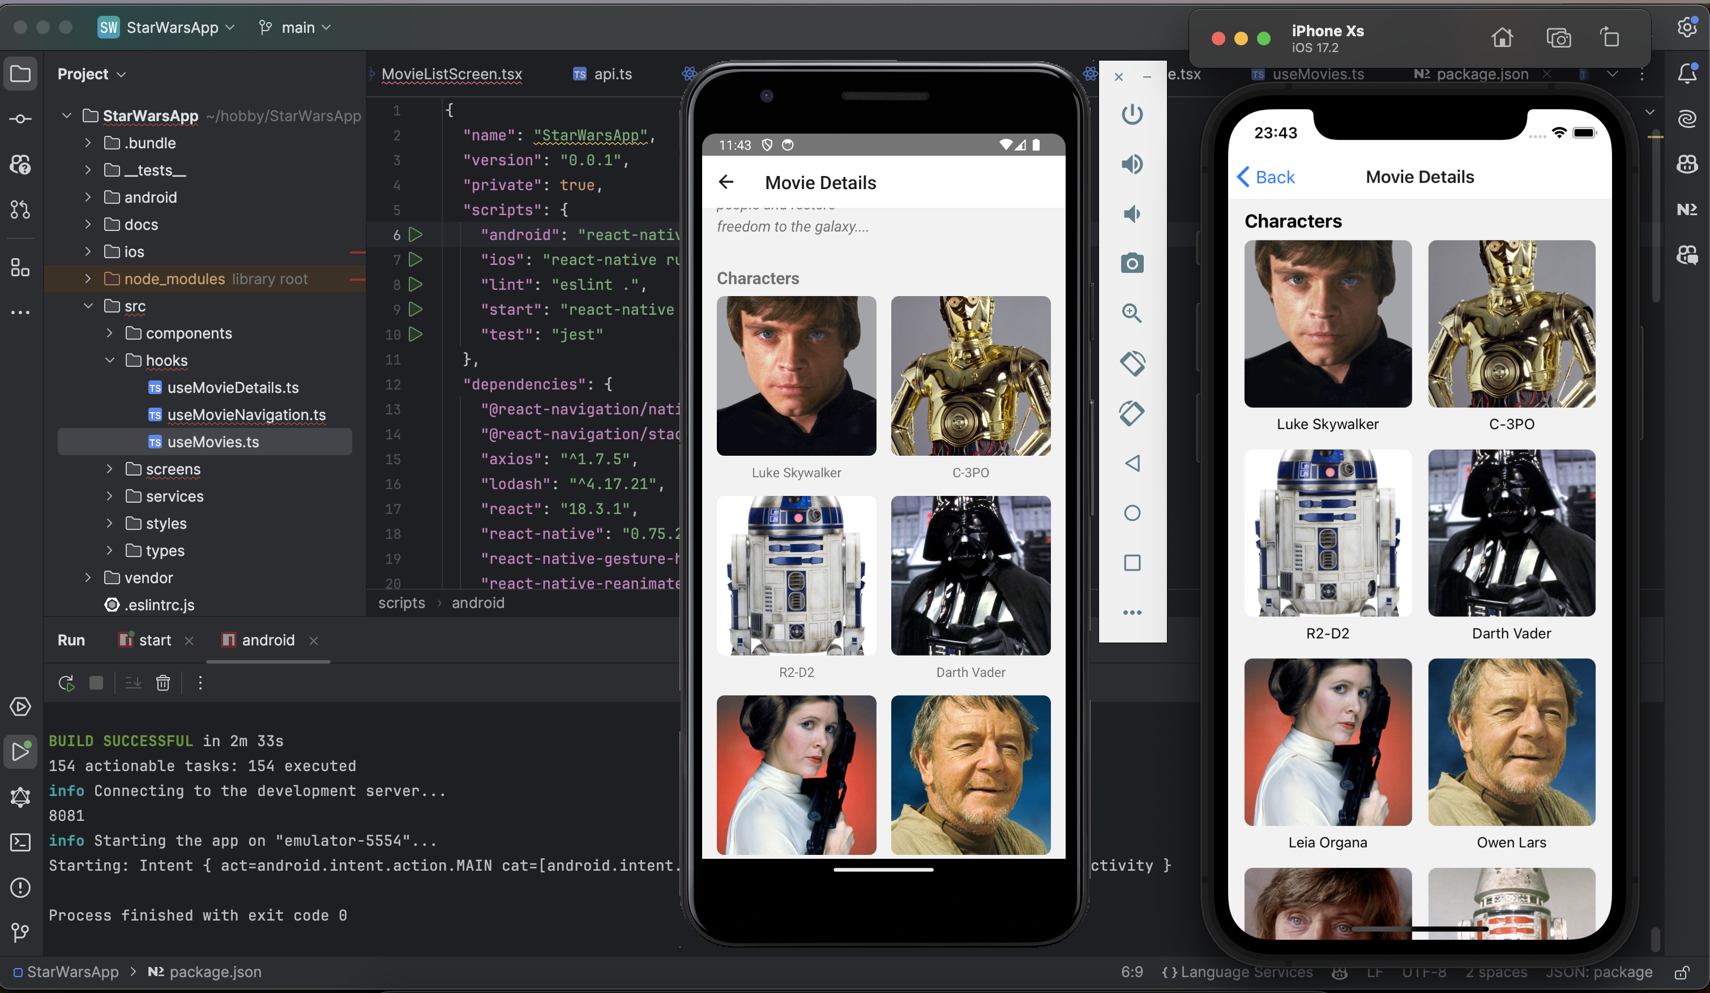Open the Run tool window icon
Viewport: 1710px width, 993px height.
pyautogui.click(x=20, y=751)
